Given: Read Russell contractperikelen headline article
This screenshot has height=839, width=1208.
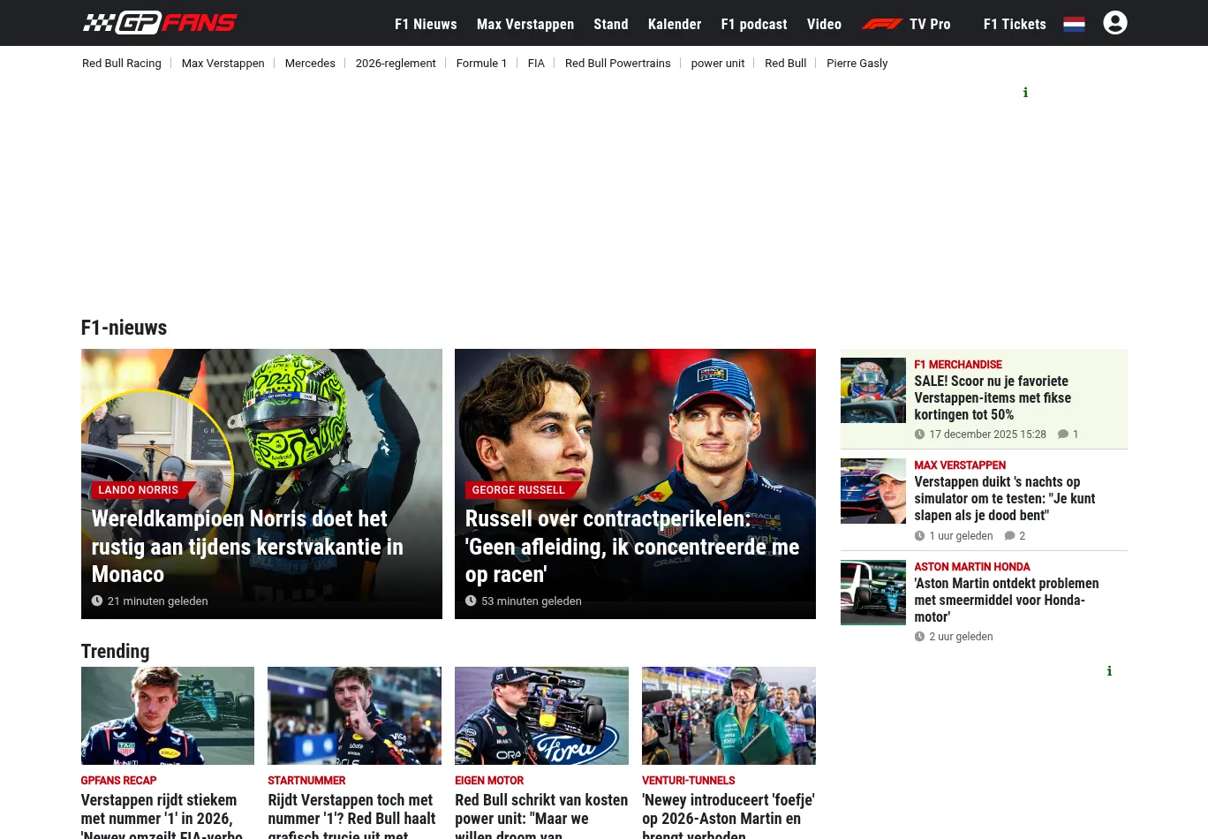Looking at the screenshot, I should coord(631,546).
